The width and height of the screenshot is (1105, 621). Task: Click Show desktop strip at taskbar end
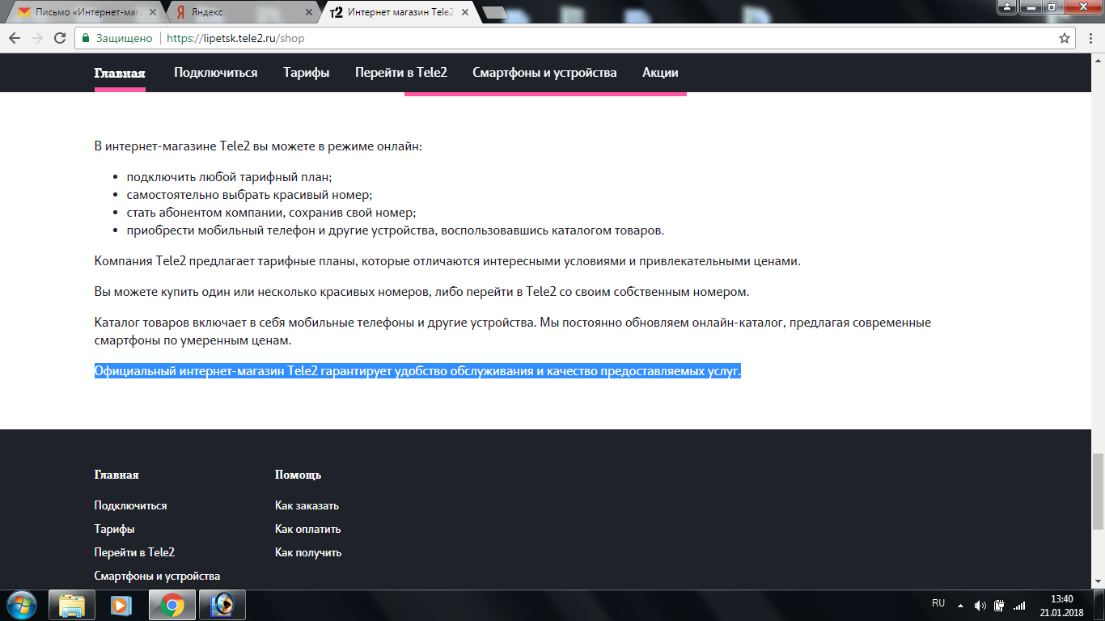click(x=1099, y=605)
